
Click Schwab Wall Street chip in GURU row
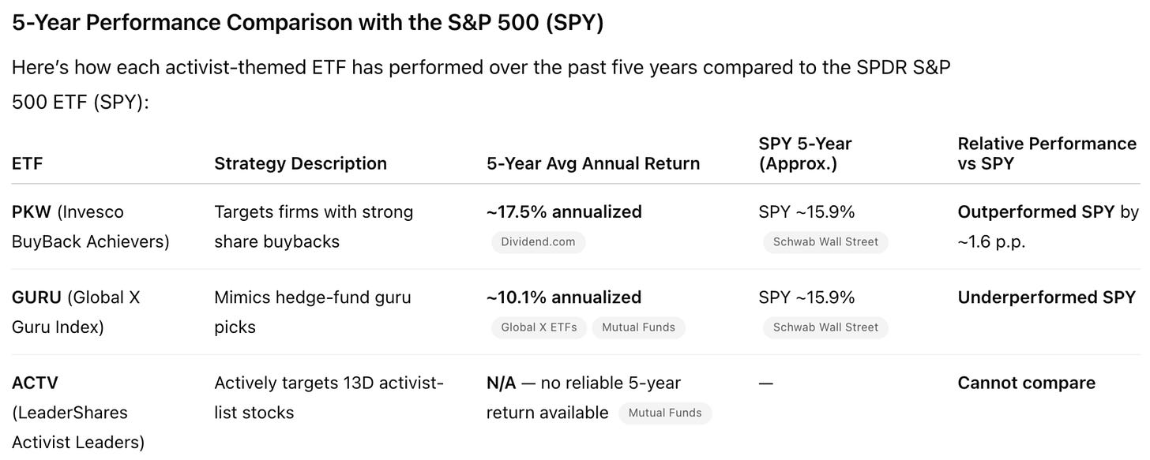click(825, 327)
